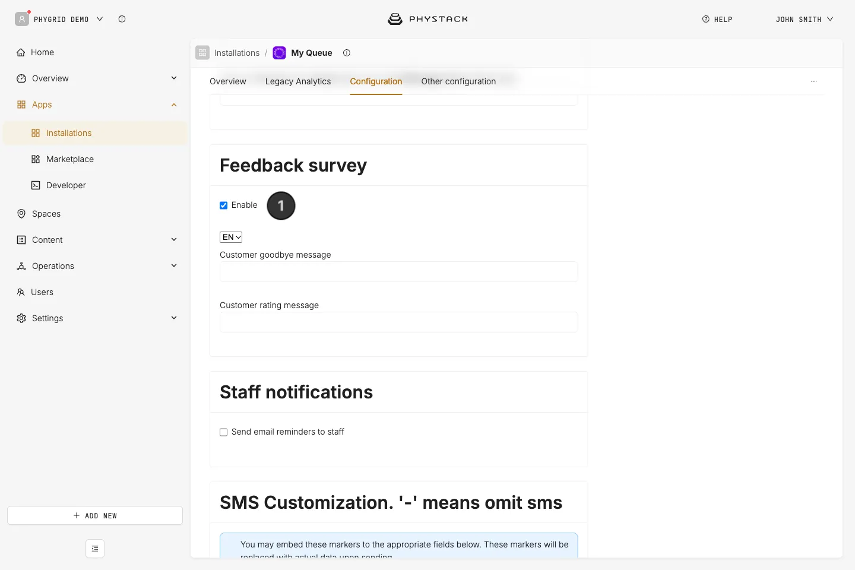This screenshot has height=570, width=855.
Task: Click the Content list icon
Action: coord(21,240)
